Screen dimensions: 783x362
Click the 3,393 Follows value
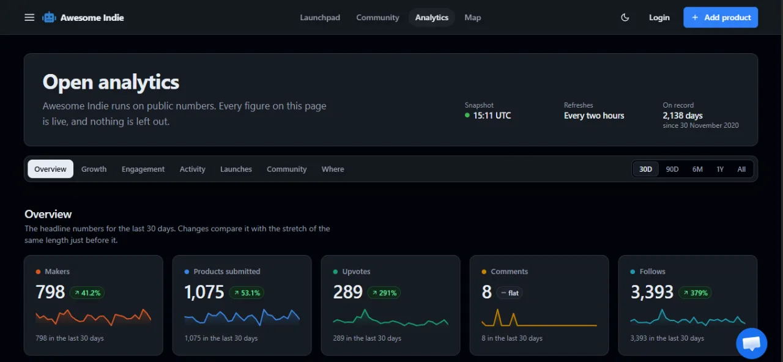[652, 292]
